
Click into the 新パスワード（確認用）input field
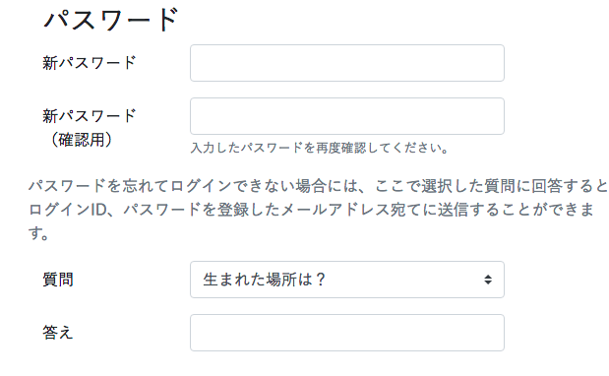tap(347, 116)
